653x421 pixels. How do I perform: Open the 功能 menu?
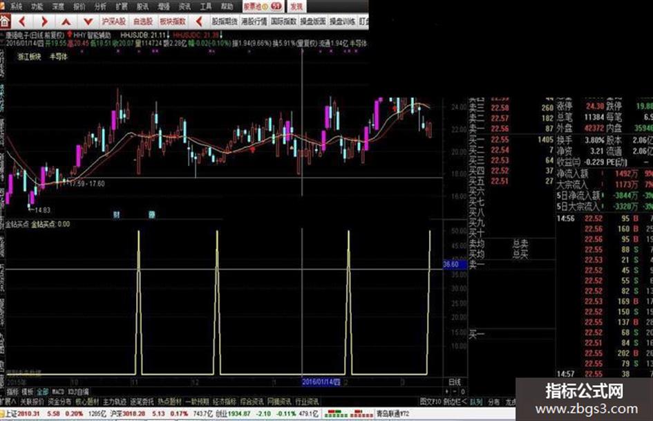click(37, 6)
